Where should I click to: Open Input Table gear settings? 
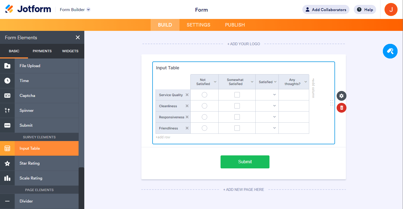342,96
